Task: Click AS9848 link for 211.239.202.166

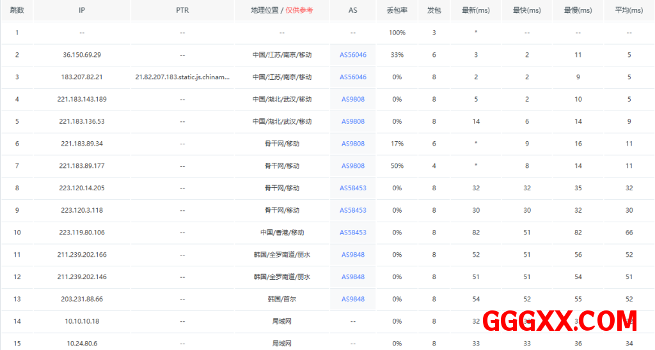Action: (x=352, y=255)
